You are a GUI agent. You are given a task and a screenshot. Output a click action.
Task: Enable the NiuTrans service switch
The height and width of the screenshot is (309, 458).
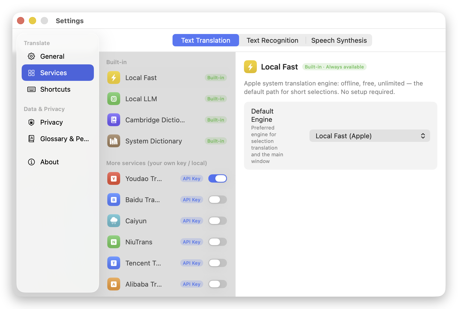coord(218,242)
